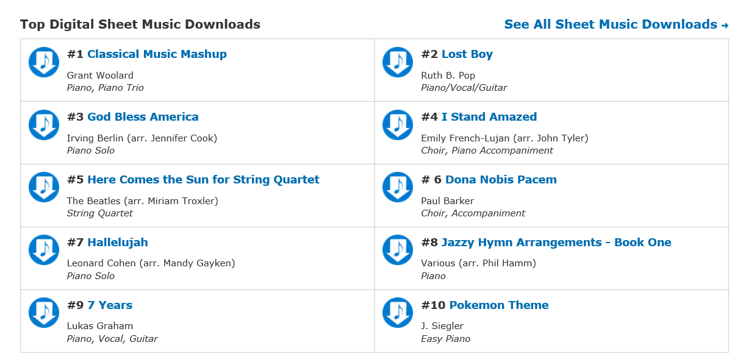Screen dimensions: 743x362
Task: Open the Lost Boy sheet music link
Action: pos(467,54)
